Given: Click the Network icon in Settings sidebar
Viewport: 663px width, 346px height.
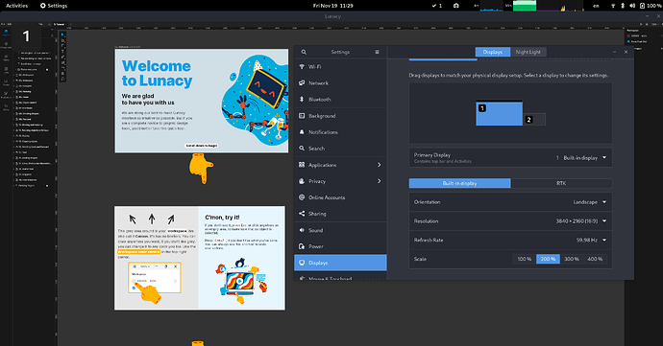Looking at the screenshot, I should pos(302,83).
